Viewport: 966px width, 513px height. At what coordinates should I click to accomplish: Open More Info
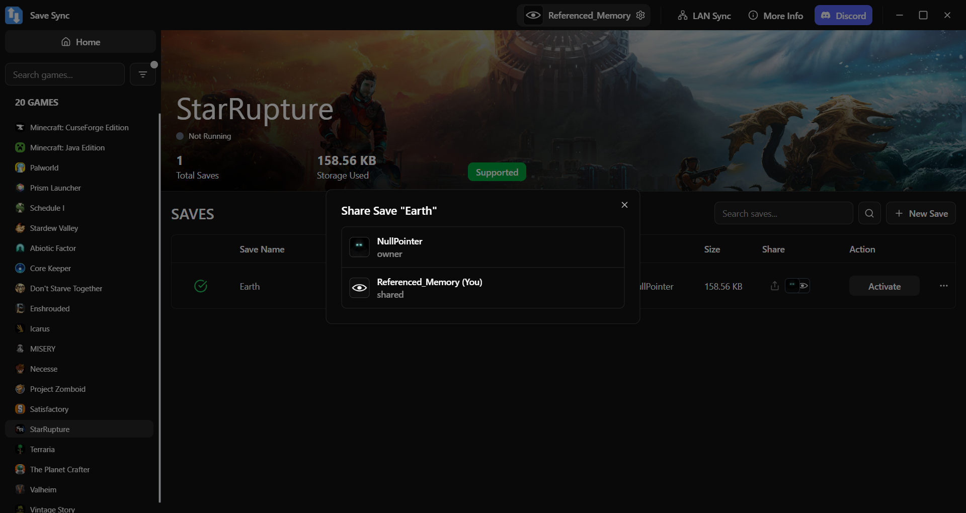click(776, 16)
